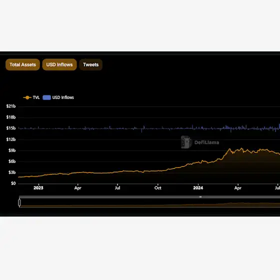Grab the left handle of the range slider
Screen dimensions: 280x280
tap(19, 202)
